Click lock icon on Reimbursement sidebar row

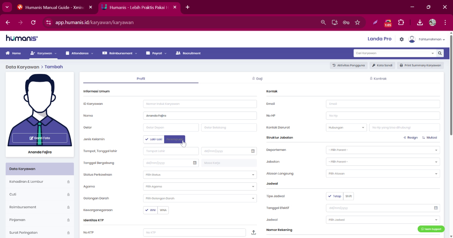[x=68, y=207]
